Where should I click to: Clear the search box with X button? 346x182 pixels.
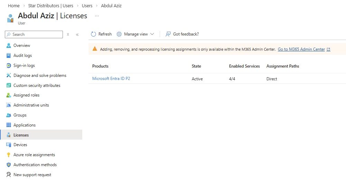point(68,34)
